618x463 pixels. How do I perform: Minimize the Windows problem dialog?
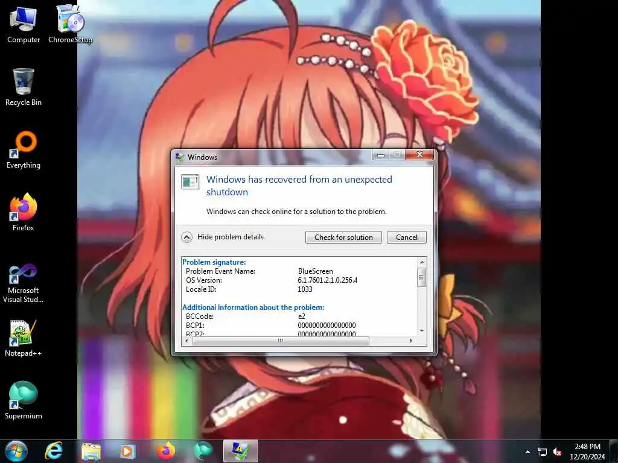380,155
